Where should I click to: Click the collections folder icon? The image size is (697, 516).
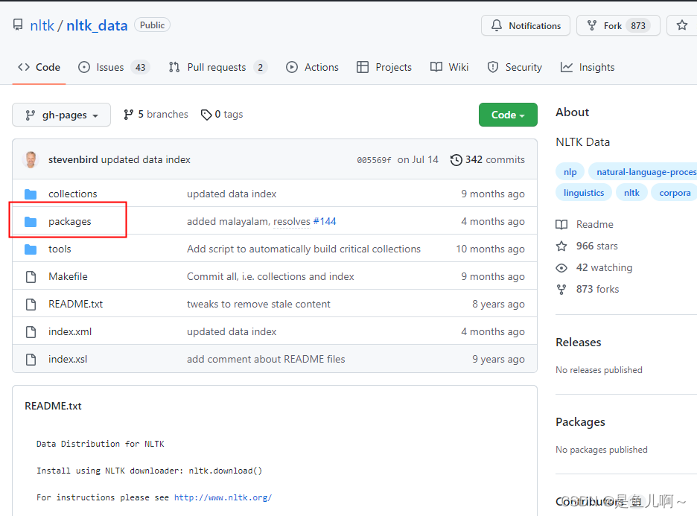[31, 194]
